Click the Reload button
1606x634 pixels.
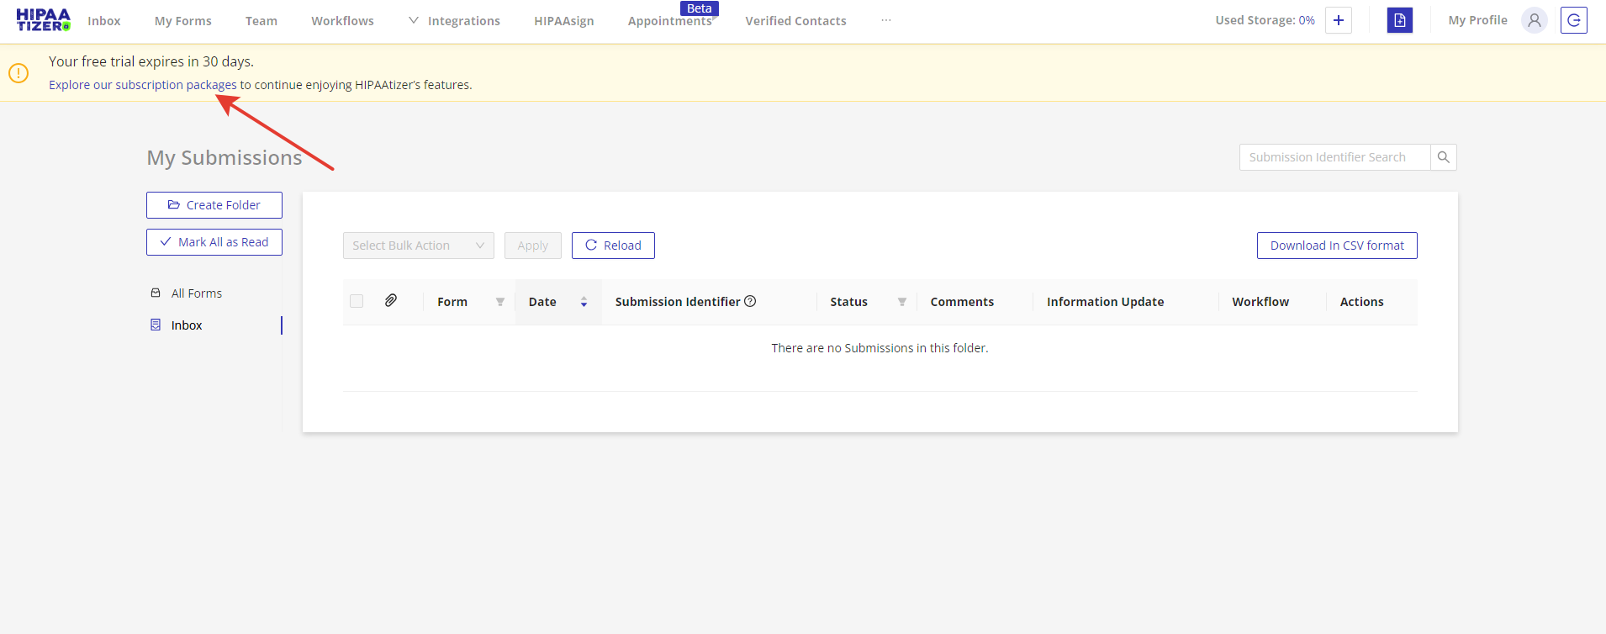pos(613,246)
